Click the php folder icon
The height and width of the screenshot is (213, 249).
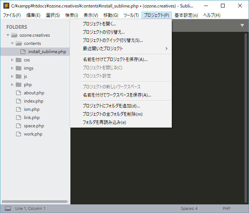19,85
